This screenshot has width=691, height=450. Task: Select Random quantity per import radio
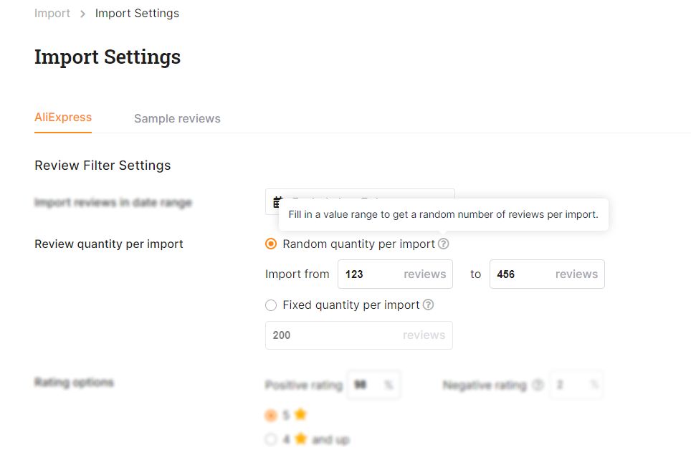click(x=270, y=244)
